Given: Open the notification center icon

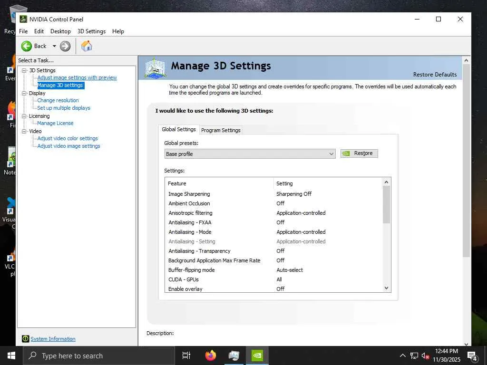Looking at the screenshot, I should [472, 356].
